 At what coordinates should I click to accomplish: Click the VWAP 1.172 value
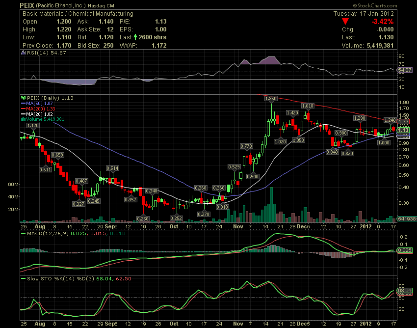click(x=159, y=46)
